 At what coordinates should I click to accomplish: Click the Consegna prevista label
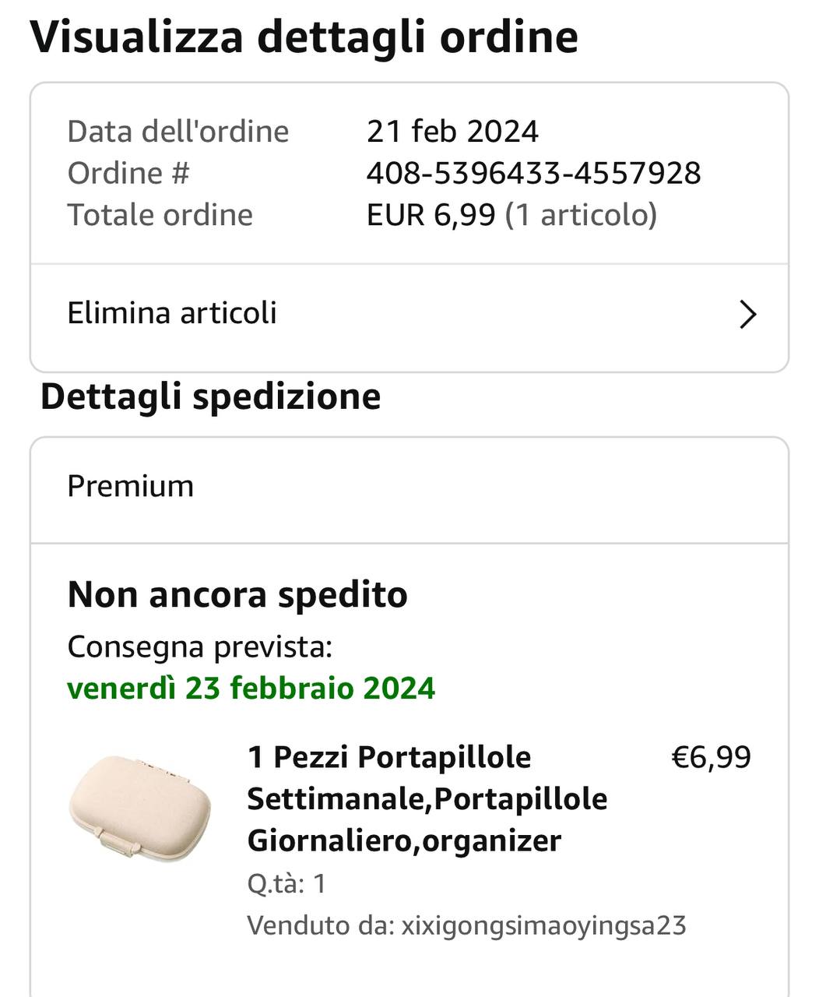click(199, 646)
